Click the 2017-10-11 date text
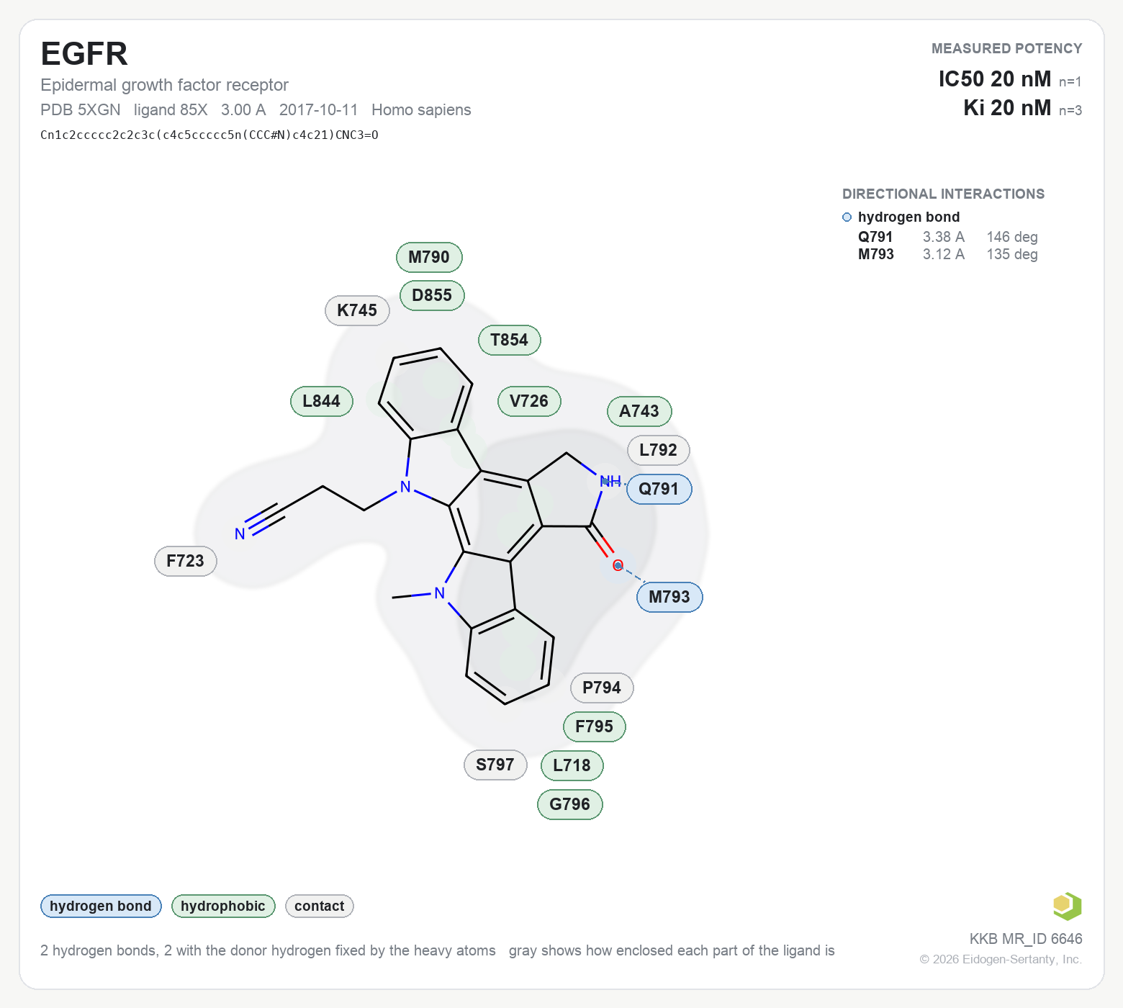The image size is (1123, 1008). (318, 109)
